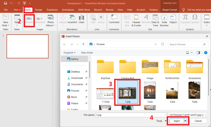Click the Save icon in the title bar
The image size is (211, 127).
pos(6,3)
